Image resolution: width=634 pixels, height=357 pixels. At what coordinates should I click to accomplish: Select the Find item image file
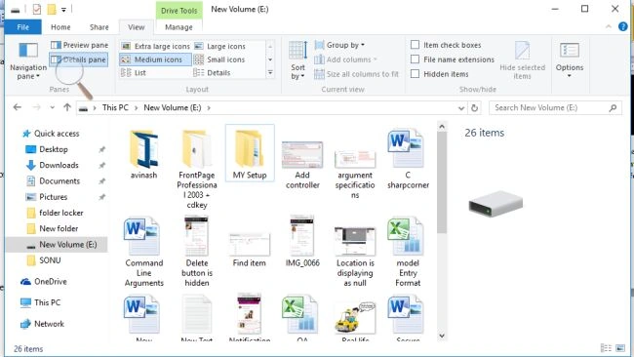tap(250, 250)
